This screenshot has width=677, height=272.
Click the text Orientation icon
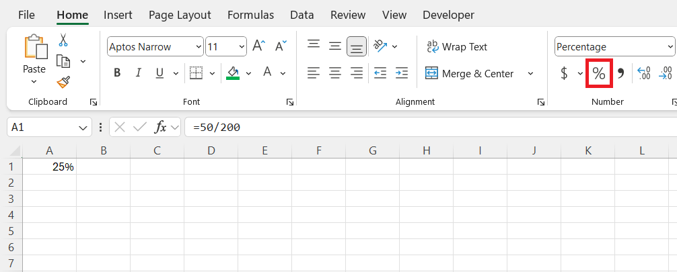coord(380,46)
